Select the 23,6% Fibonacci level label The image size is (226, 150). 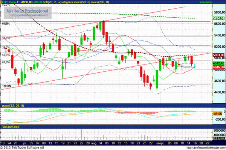[x=6, y=38]
